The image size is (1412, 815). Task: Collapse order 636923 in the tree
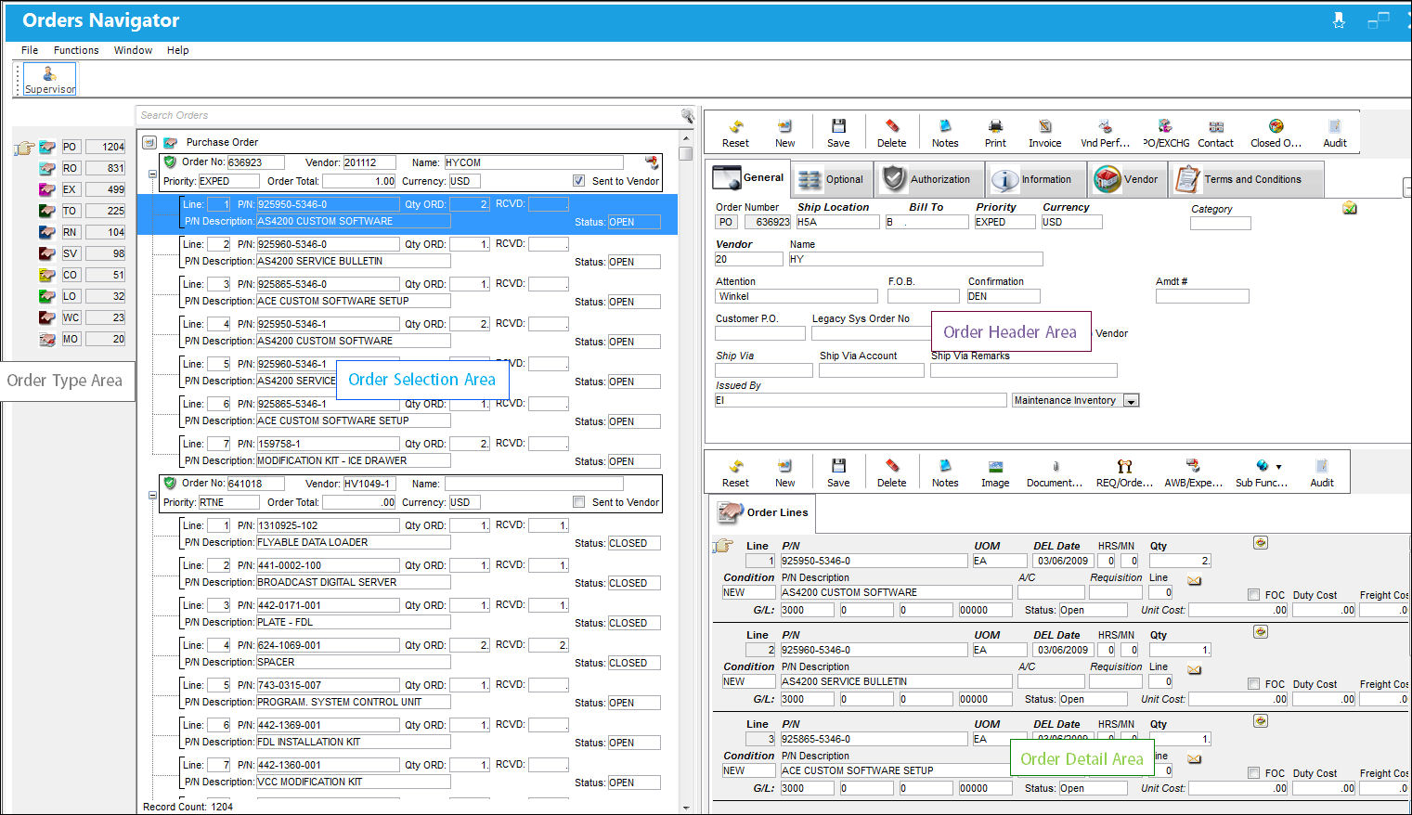click(152, 175)
